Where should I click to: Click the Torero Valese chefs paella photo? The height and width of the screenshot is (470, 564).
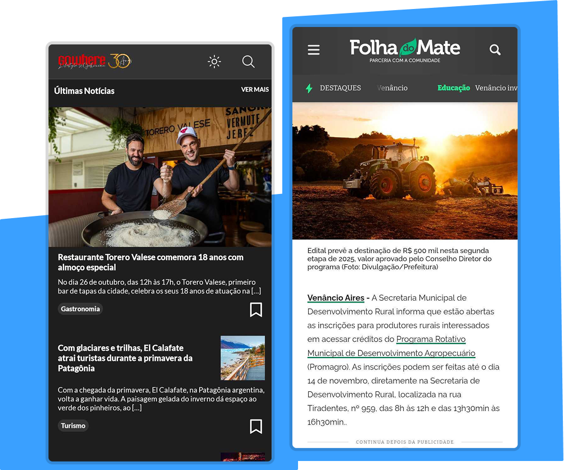160,177
